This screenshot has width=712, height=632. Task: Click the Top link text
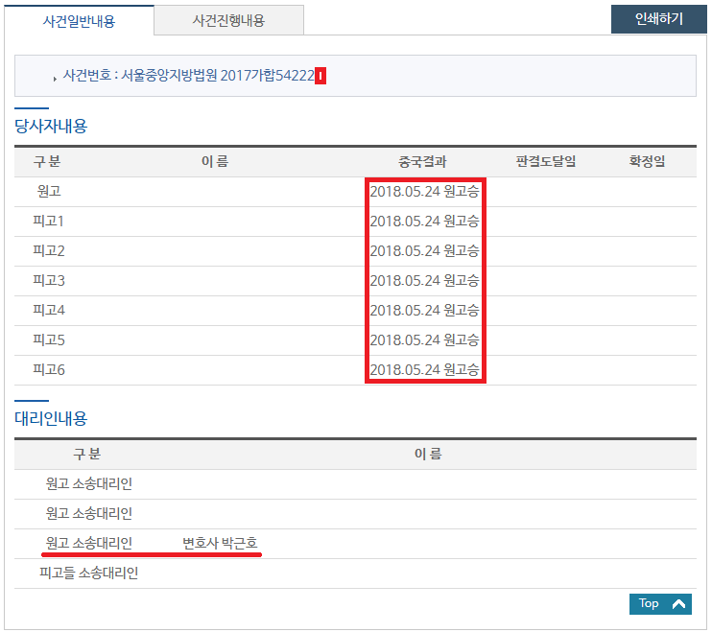tap(649, 604)
